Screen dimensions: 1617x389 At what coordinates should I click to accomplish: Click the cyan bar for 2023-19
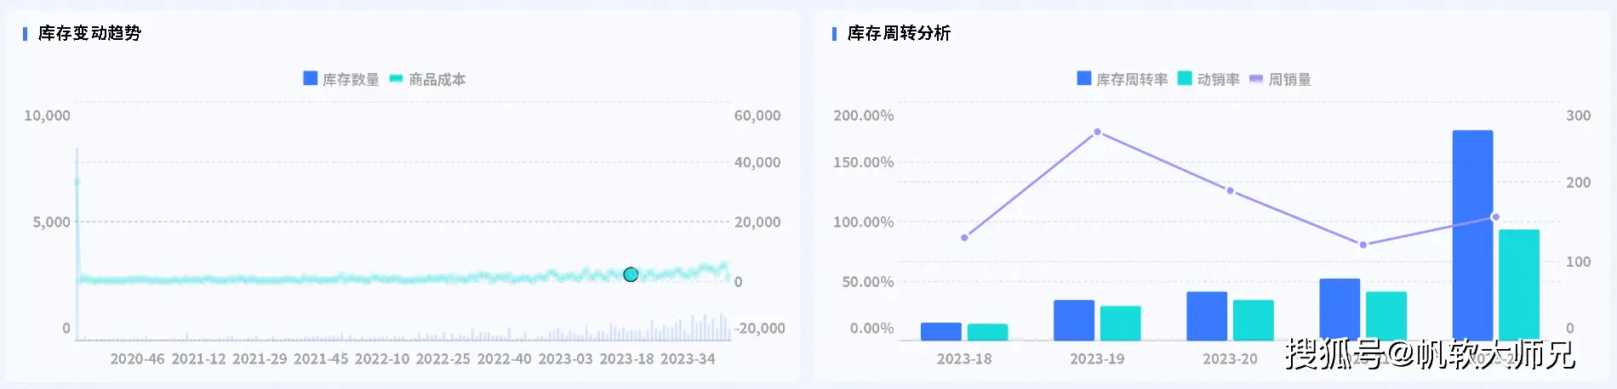coord(1120,324)
